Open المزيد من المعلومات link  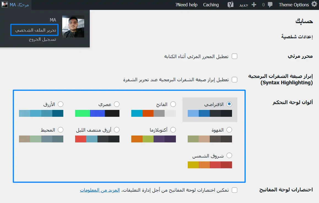coord(100,190)
